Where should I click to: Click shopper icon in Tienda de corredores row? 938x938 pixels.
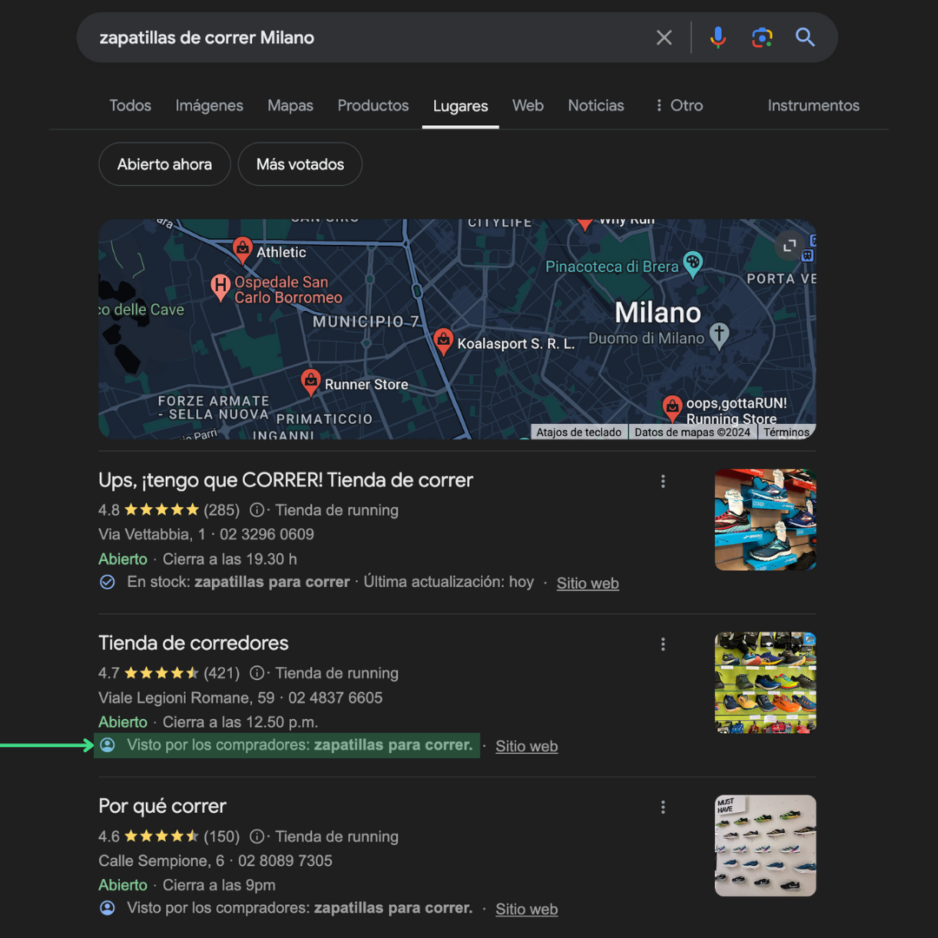coord(107,745)
